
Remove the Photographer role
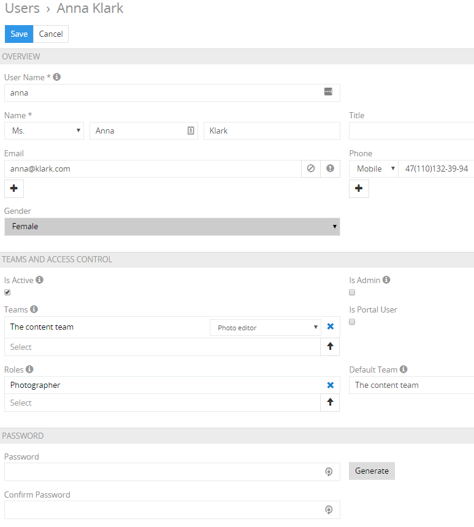[x=331, y=385]
